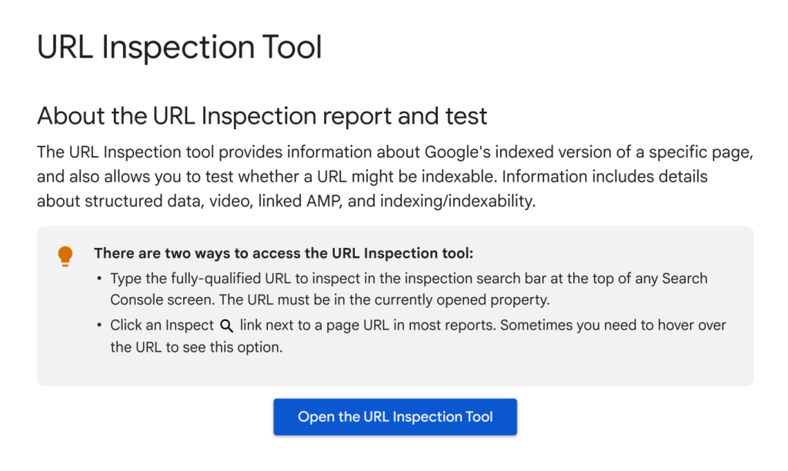Viewport: 788px width, 471px height.
Task: Click the About the URL Inspection report heading
Action: pos(262,116)
